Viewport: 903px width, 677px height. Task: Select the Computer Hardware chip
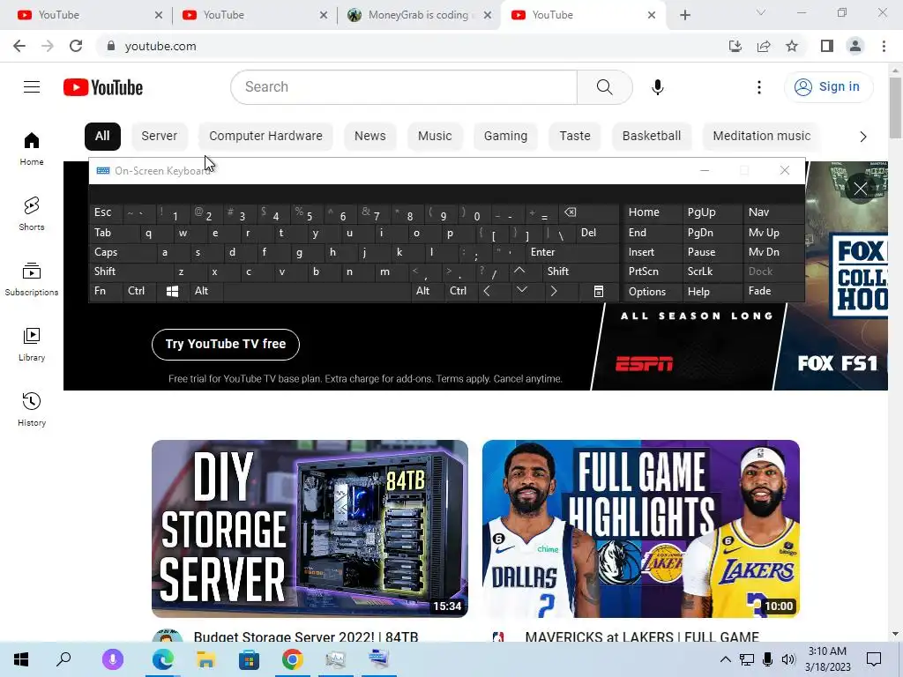pyautogui.click(x=265, y=136)
